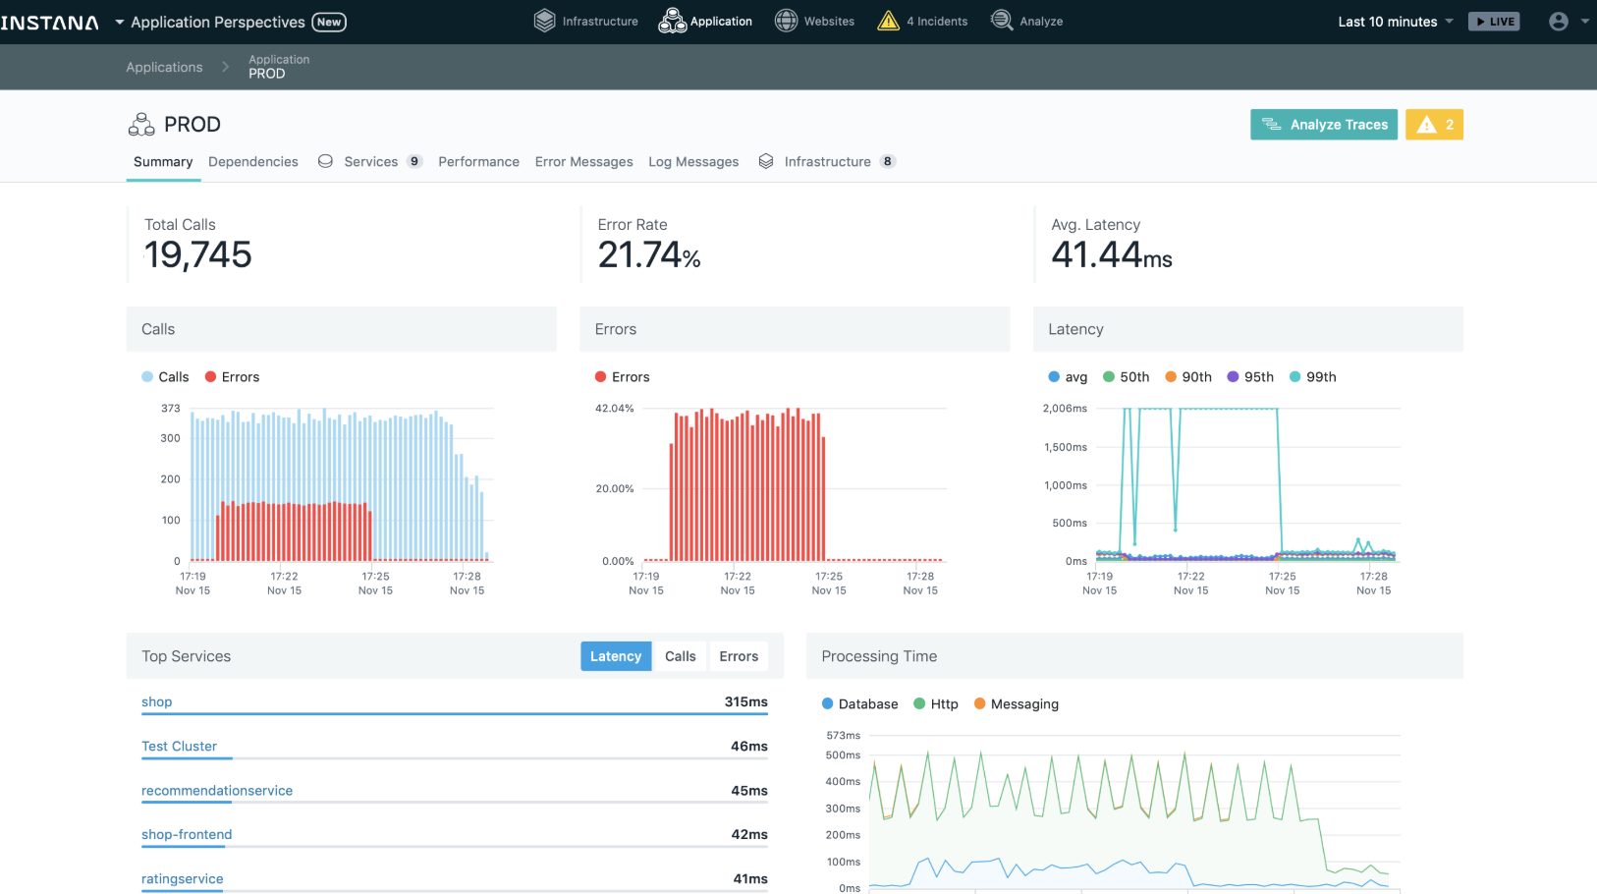Click the Analyze Traces button
Screen dimensions: 1597x894
click(x=1324, y=124)
